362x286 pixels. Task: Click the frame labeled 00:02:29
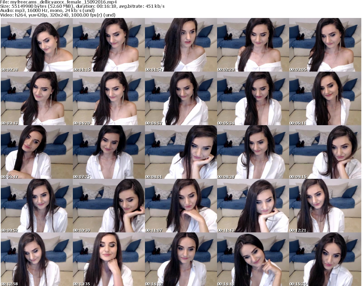click(x=253, y=45)
